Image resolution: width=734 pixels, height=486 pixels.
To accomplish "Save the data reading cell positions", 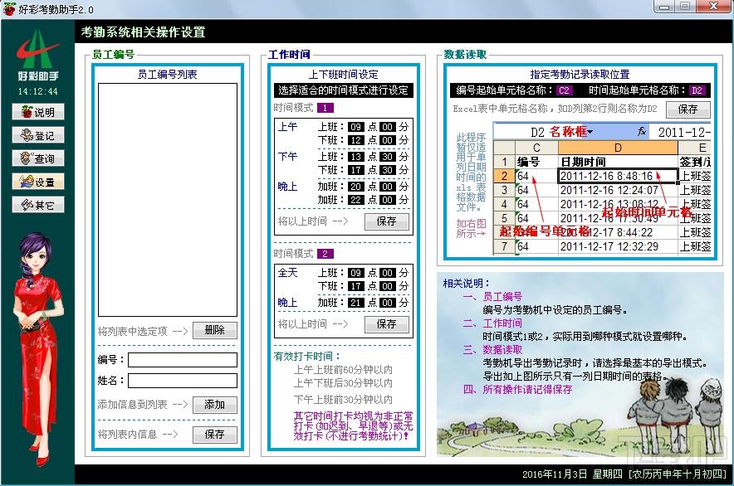I will click(688, 109).
